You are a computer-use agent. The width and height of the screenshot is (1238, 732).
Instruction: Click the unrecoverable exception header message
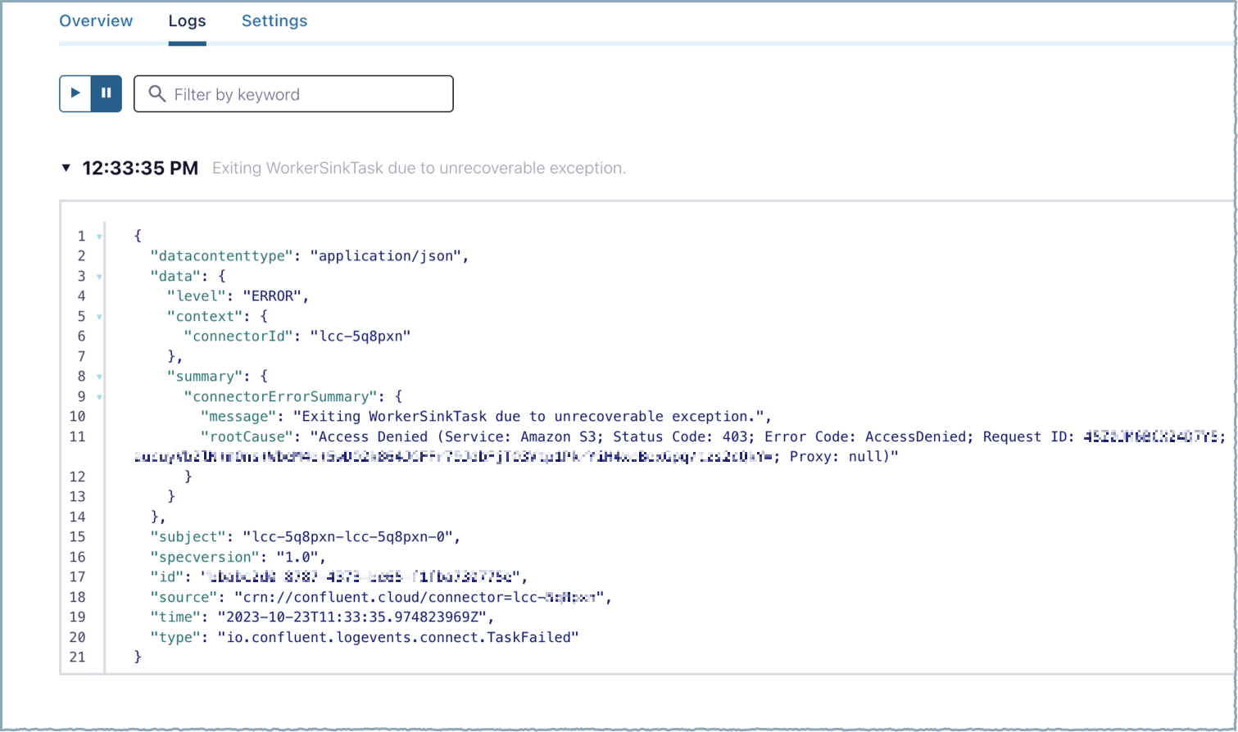coord(419,168)
